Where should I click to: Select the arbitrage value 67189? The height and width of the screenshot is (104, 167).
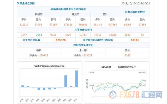53,25
